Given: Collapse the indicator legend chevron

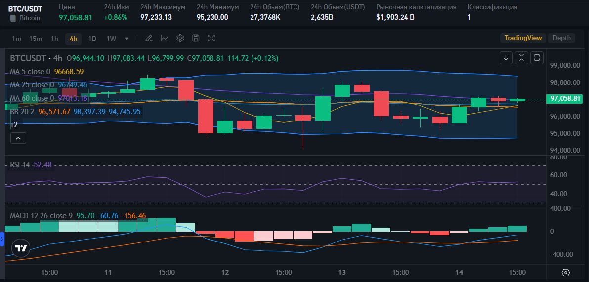Looking at the screenshot, I should click(18, 139).
